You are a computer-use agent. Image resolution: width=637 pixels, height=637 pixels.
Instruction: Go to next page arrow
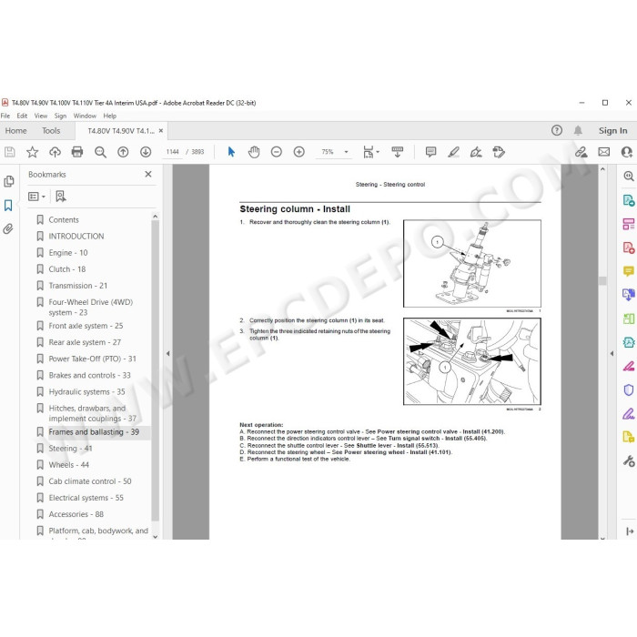click(146, 152)
